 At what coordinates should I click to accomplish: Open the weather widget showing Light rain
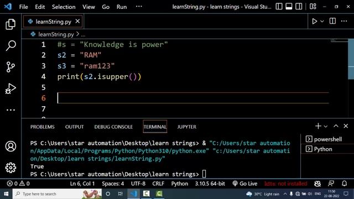(263, 194)
